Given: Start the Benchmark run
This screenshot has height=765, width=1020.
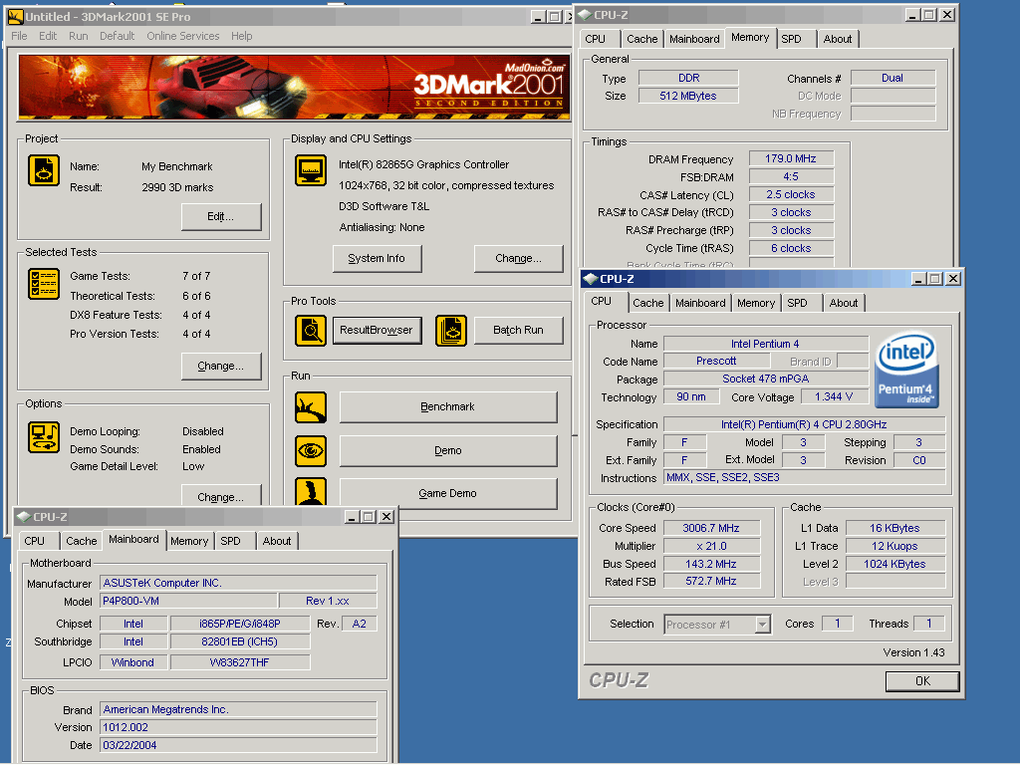Looking at the screenshot, I should [448, 407].
